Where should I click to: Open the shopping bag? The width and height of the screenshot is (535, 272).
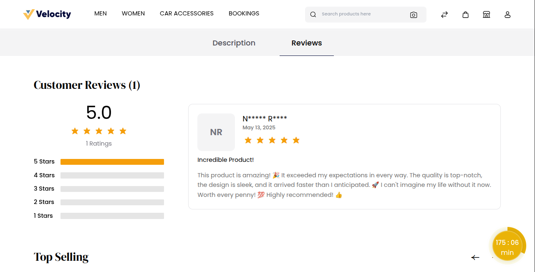coord(465,14)
